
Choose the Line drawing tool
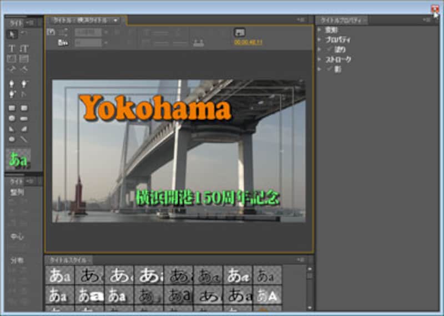tap(24, 139)
